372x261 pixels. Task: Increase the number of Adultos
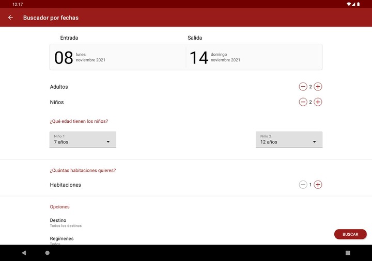[318, 87]
